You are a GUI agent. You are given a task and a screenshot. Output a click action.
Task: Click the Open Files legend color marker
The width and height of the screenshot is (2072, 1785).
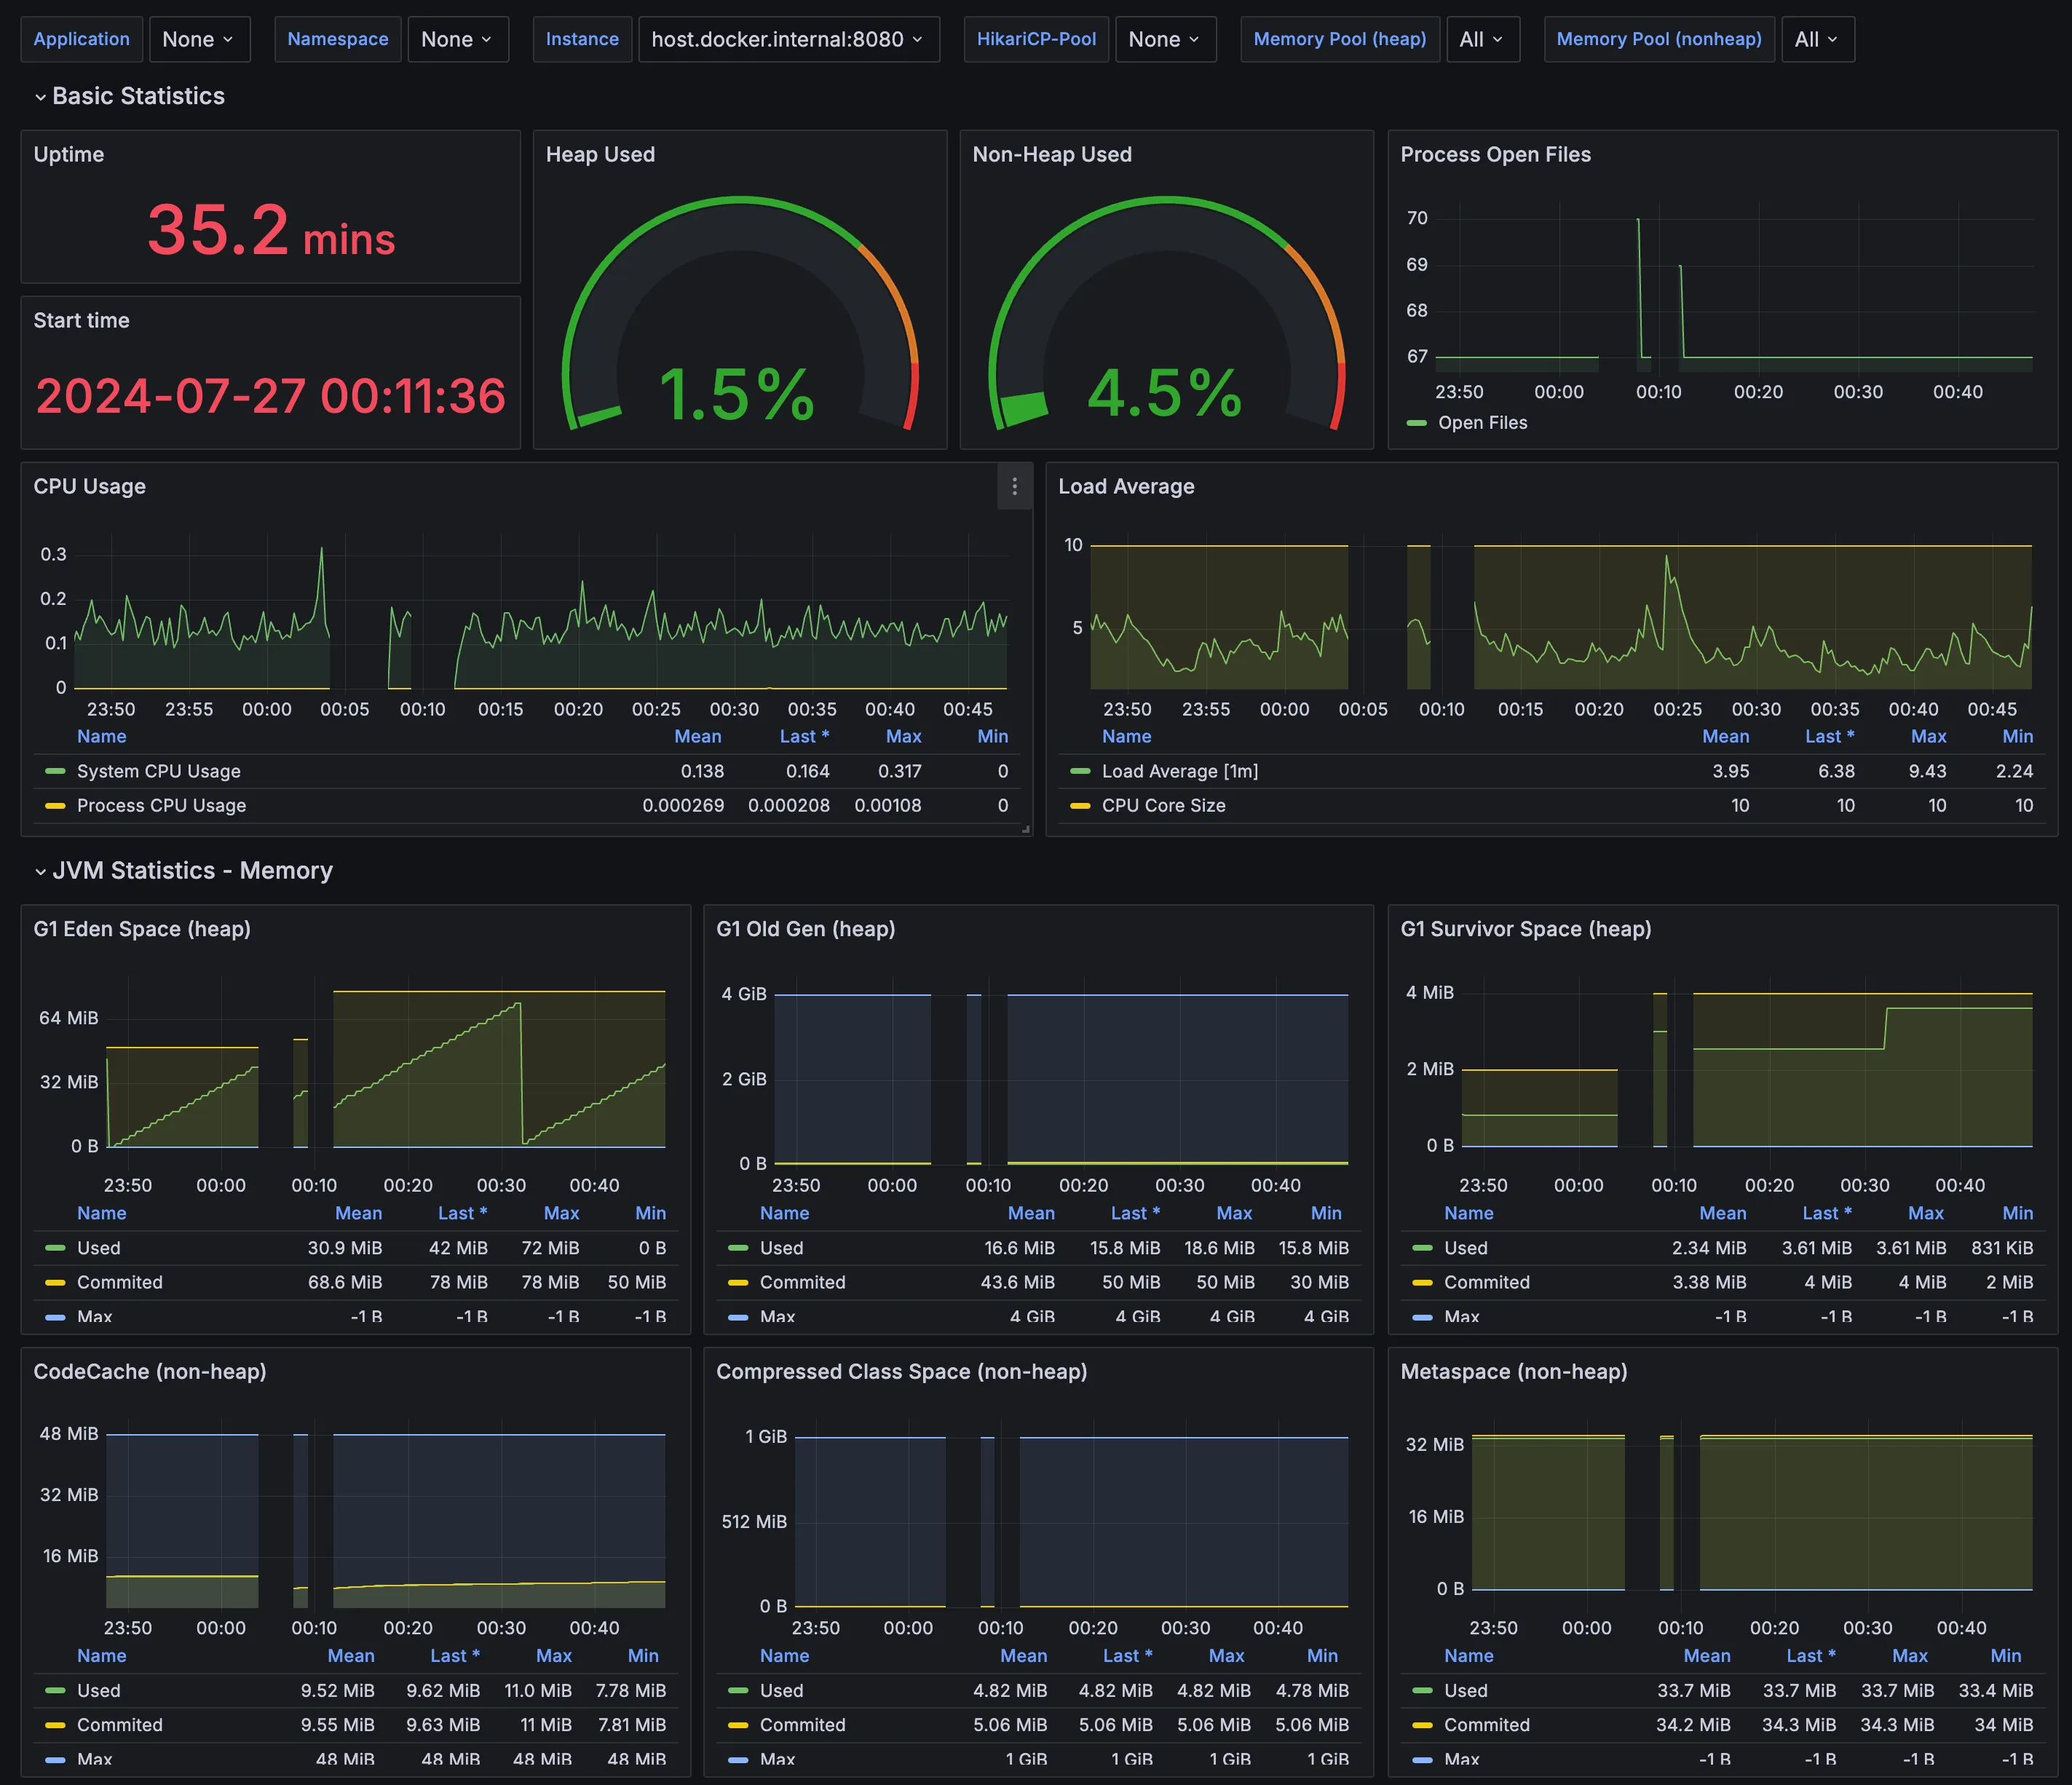tap(1416, 423)
